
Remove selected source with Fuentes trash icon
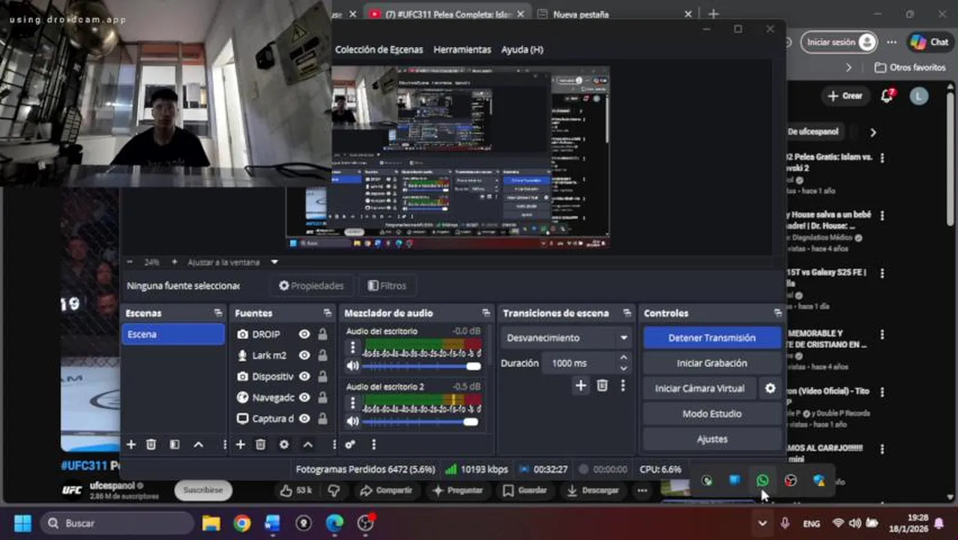[x=261, y=445]
